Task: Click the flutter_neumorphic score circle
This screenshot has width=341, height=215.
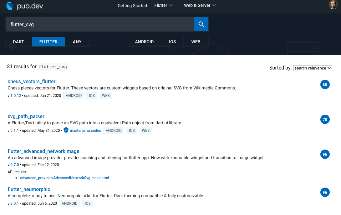Action: (x=325, y=192)
